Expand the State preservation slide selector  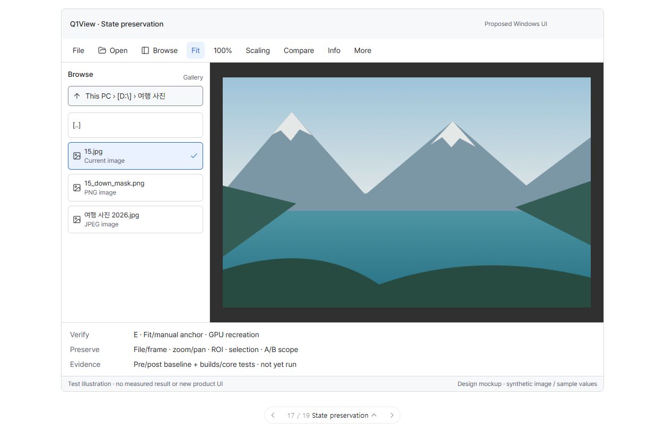tap(344, 415)
